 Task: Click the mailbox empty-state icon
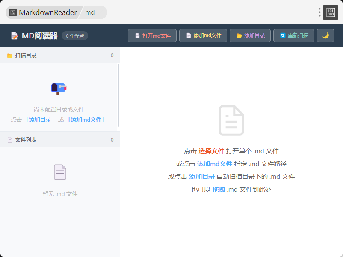click(59, 89)
